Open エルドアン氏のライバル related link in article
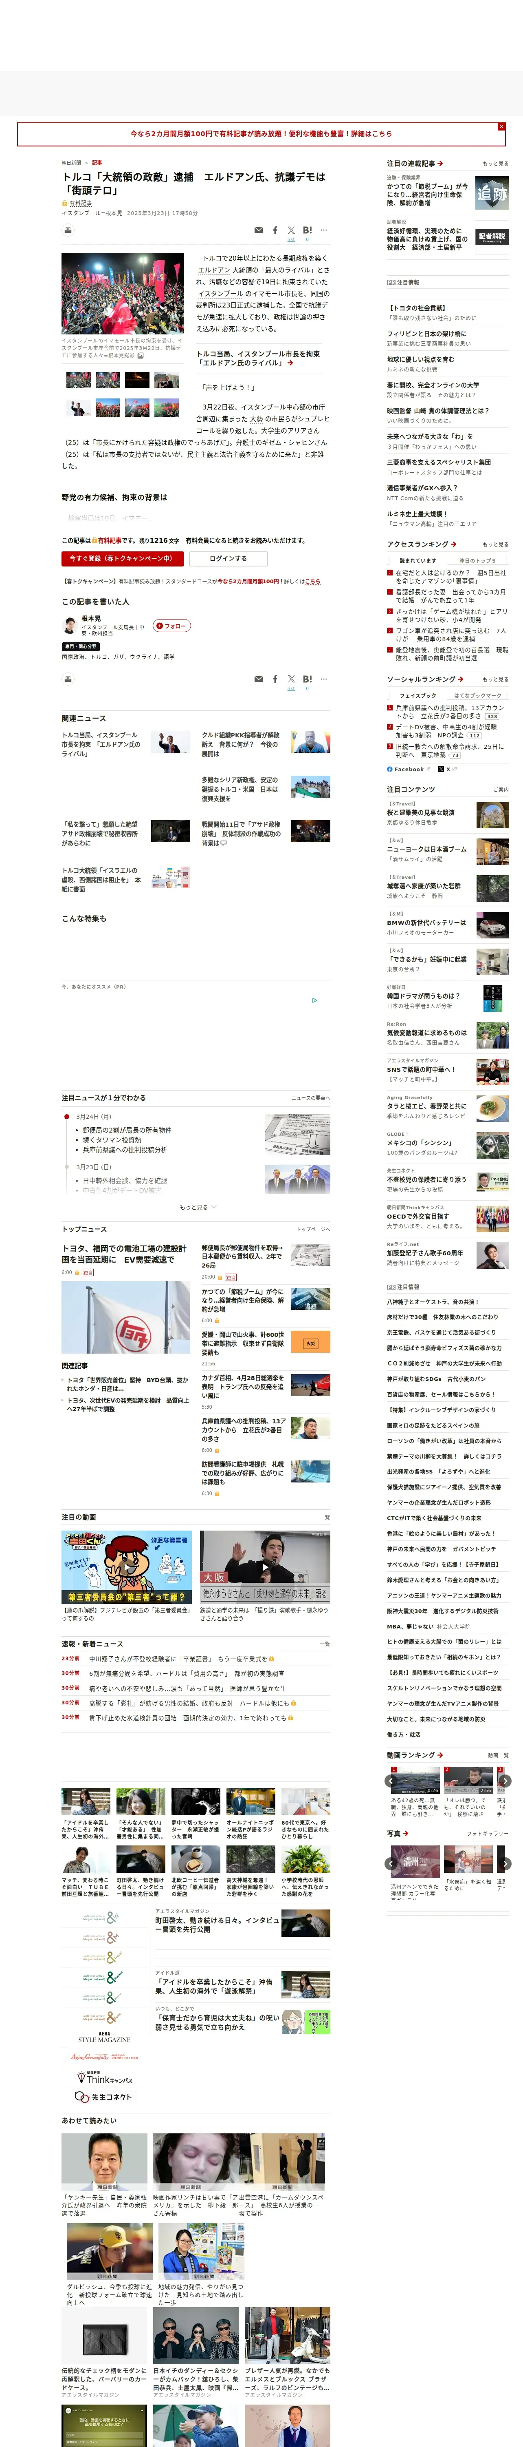 click(x=258, y=358)
